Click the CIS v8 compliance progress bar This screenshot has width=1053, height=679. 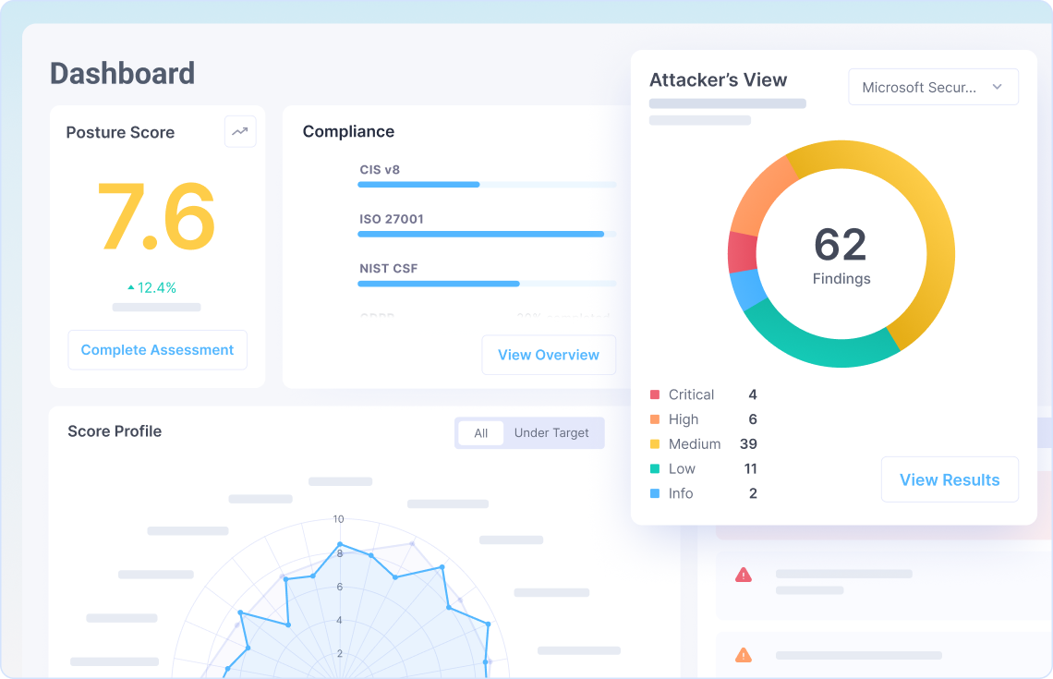click(486, 185)
